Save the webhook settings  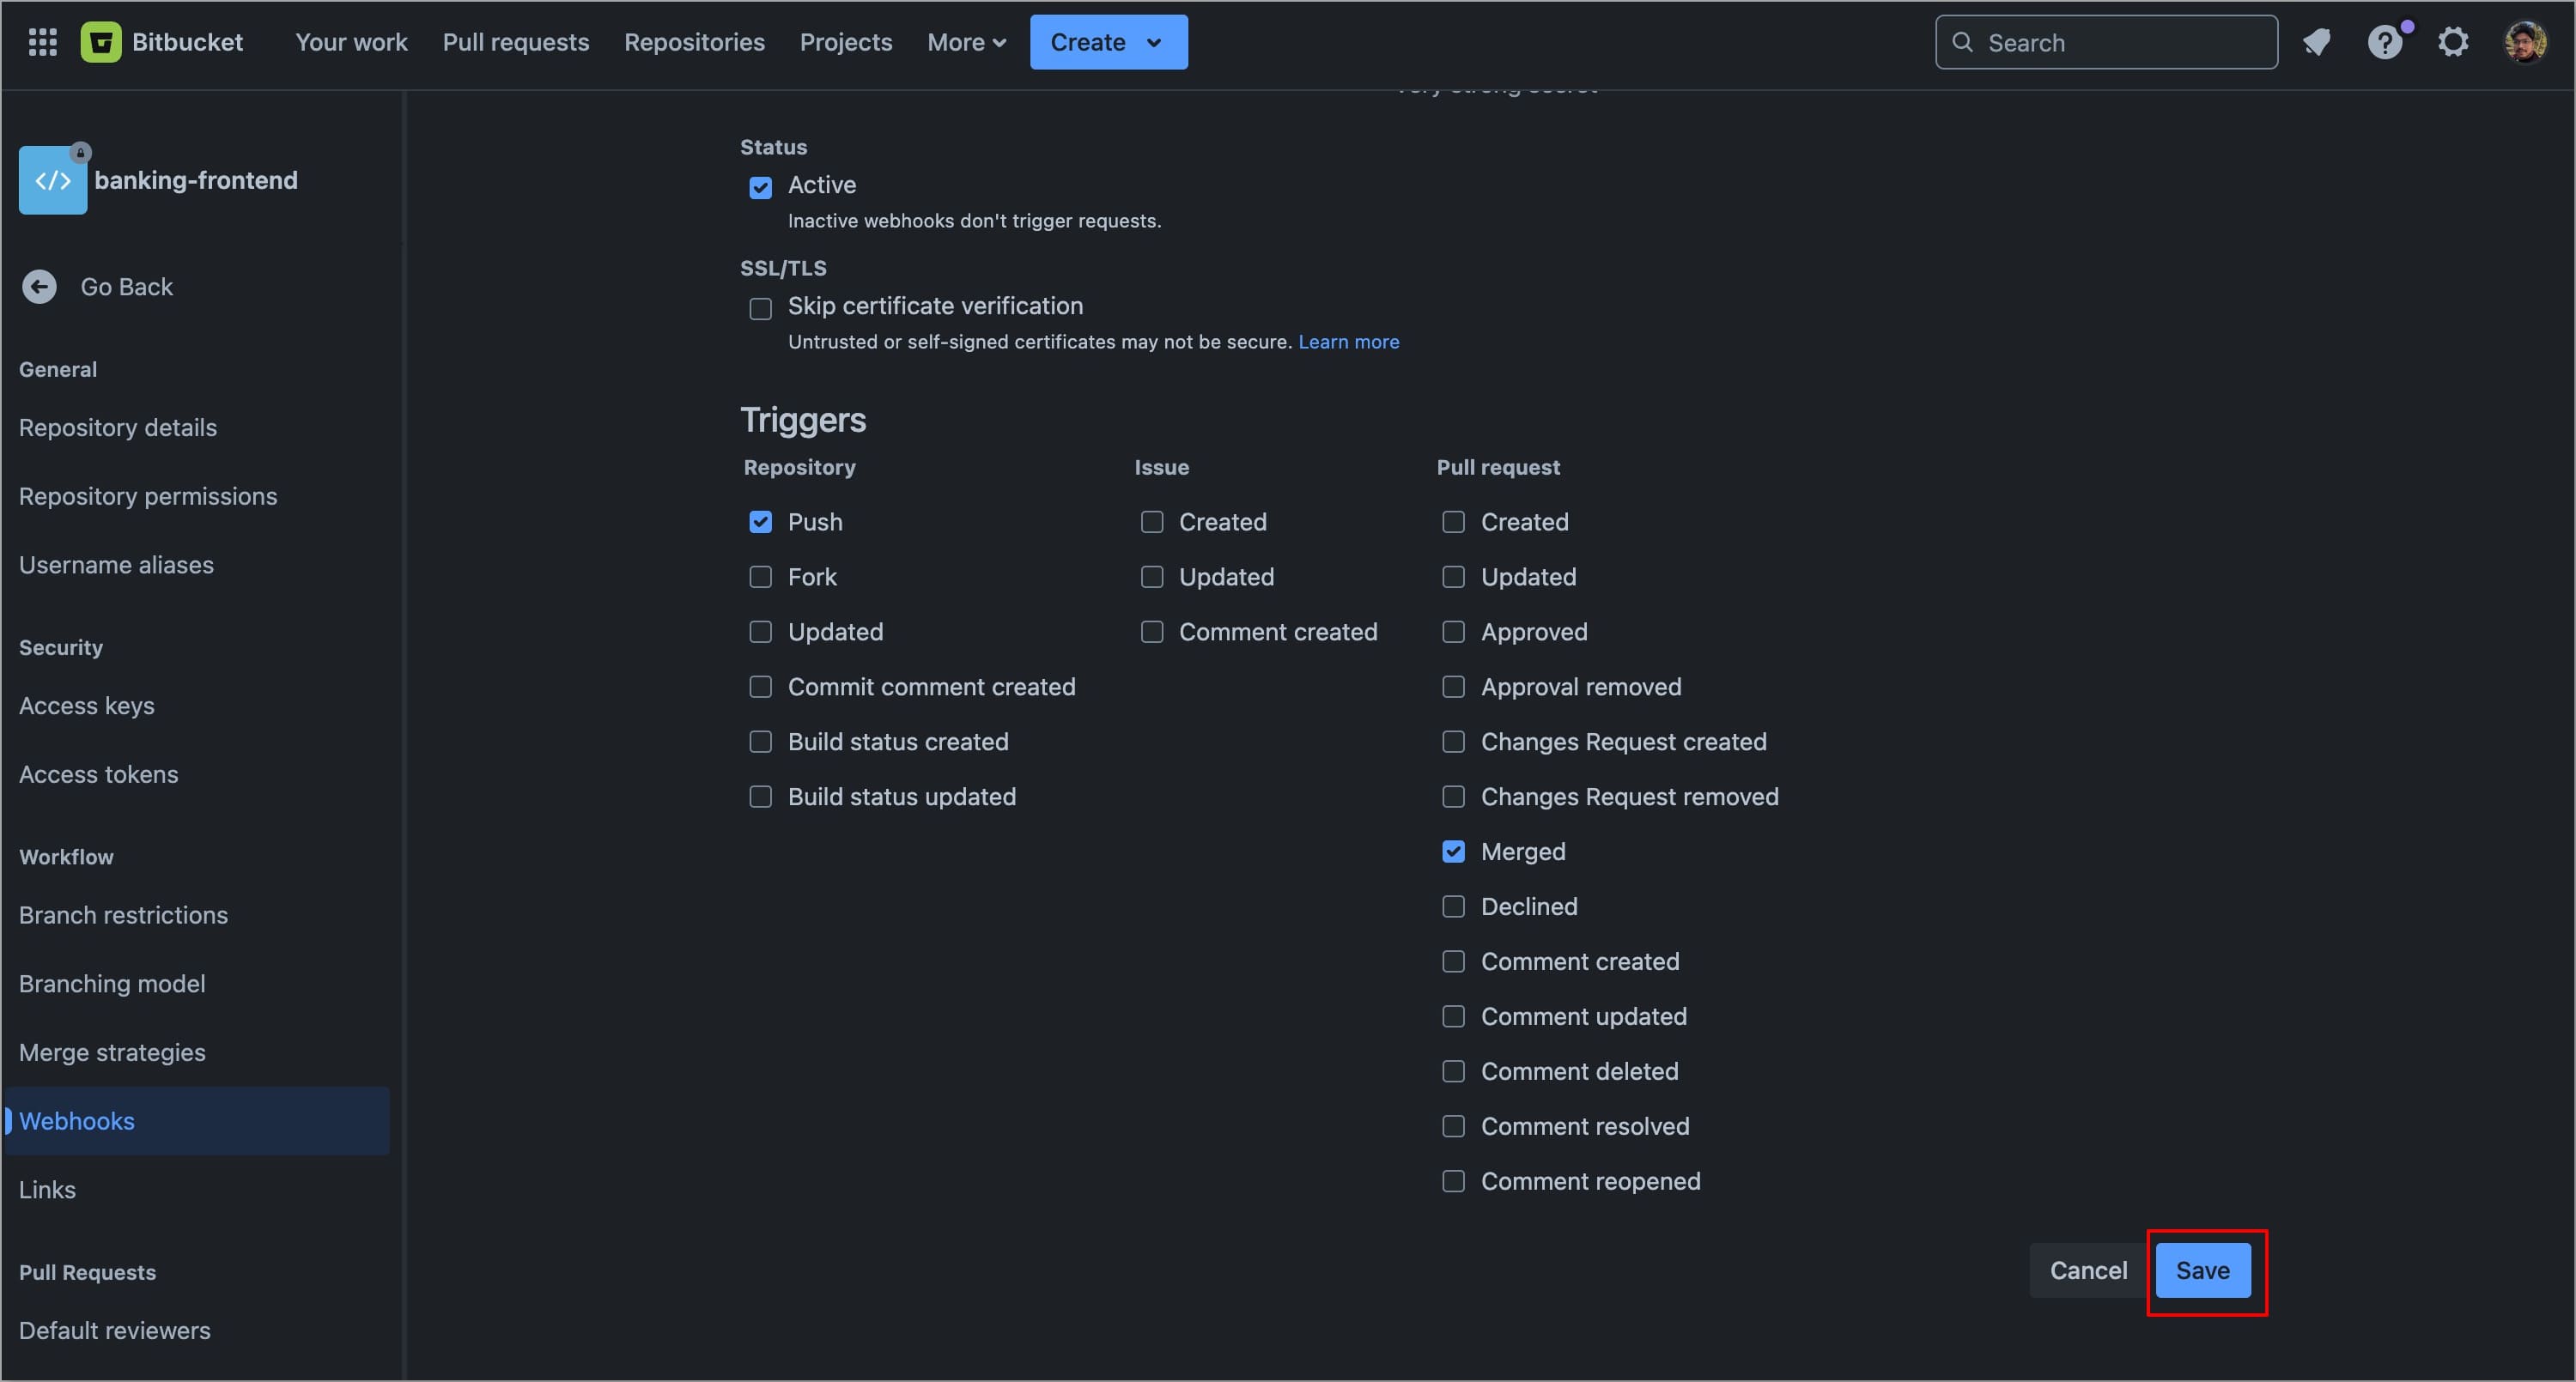(2202, 1270)
